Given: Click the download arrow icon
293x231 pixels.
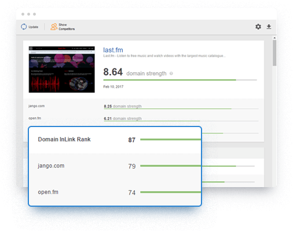Looking at the screenshot, I should 269,27.
